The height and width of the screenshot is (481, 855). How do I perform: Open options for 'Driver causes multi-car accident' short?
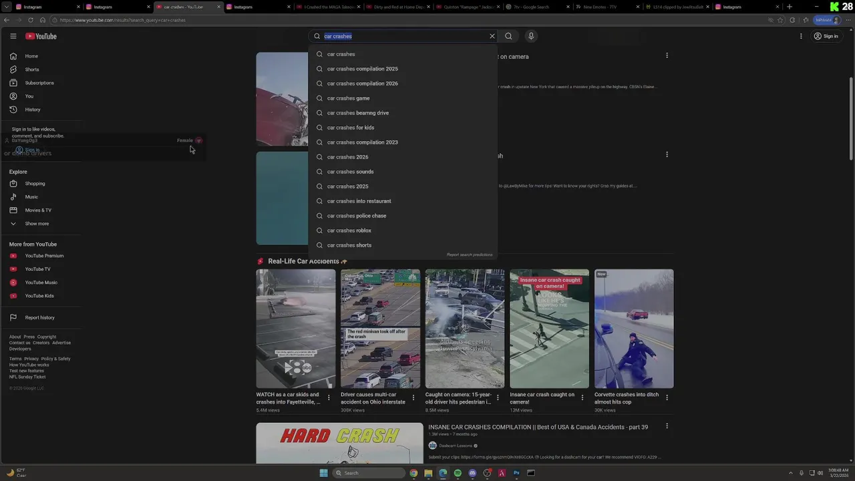(413, 397)
